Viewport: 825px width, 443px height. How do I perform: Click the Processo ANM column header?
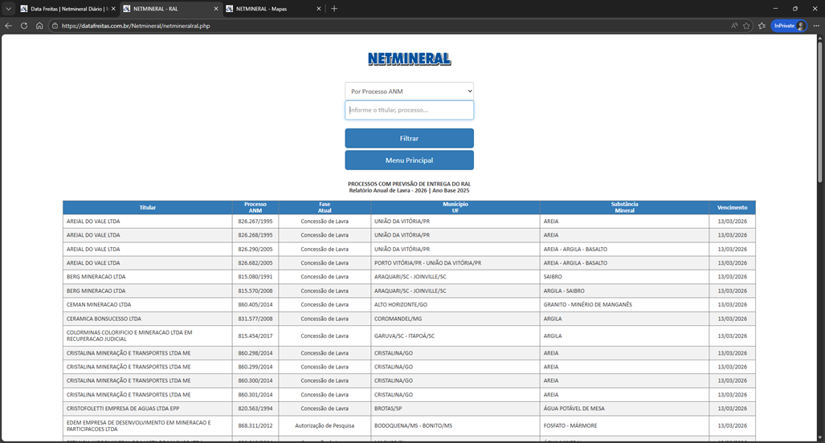tap(255, 208)
